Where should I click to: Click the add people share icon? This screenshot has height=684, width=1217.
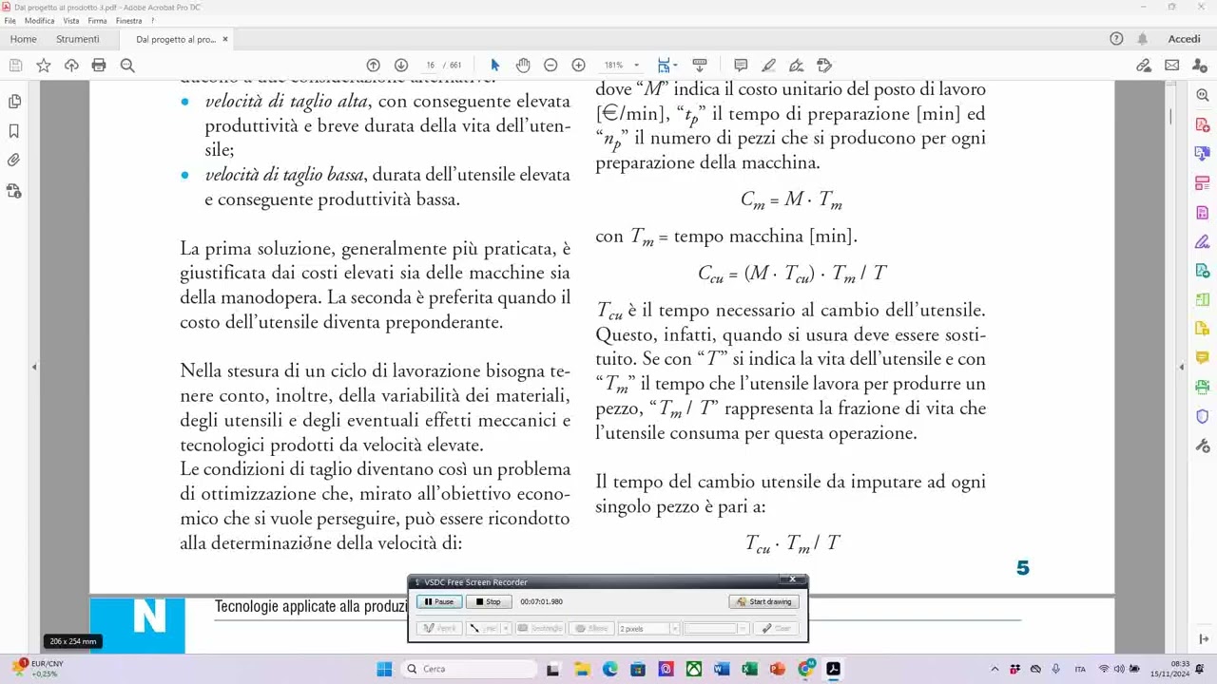[1200, 66]
